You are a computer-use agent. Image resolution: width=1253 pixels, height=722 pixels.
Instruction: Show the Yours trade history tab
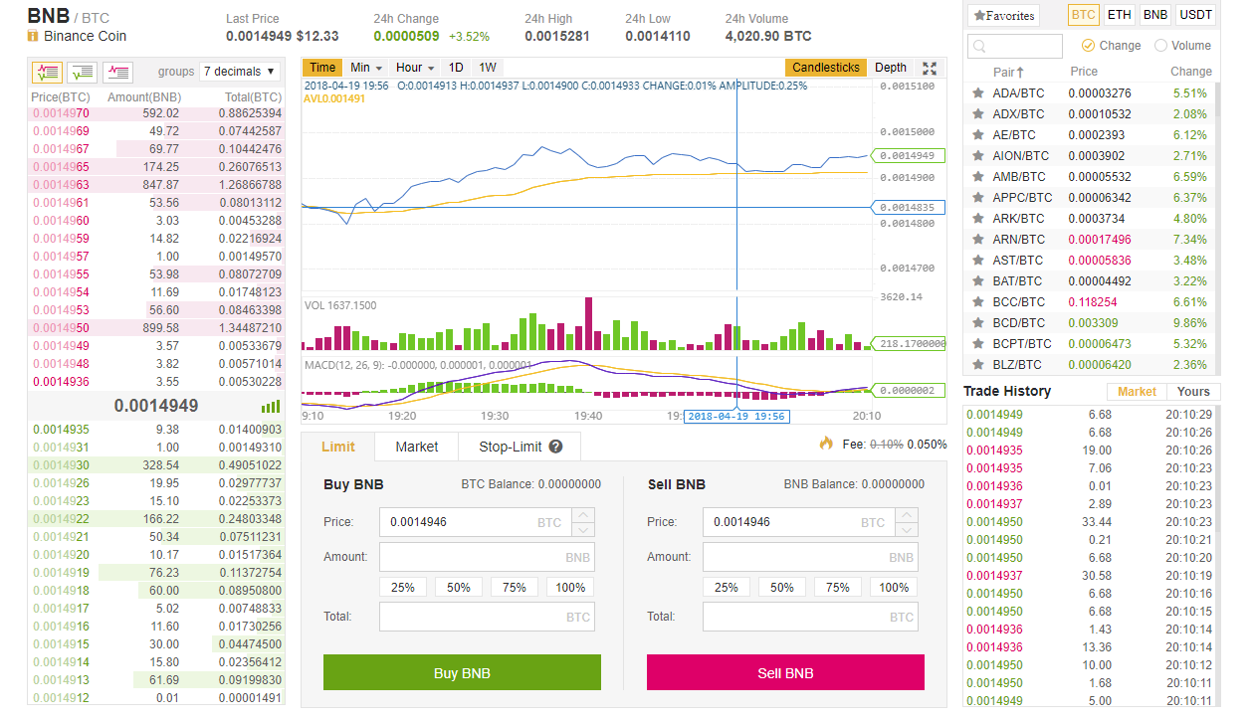1193,392
